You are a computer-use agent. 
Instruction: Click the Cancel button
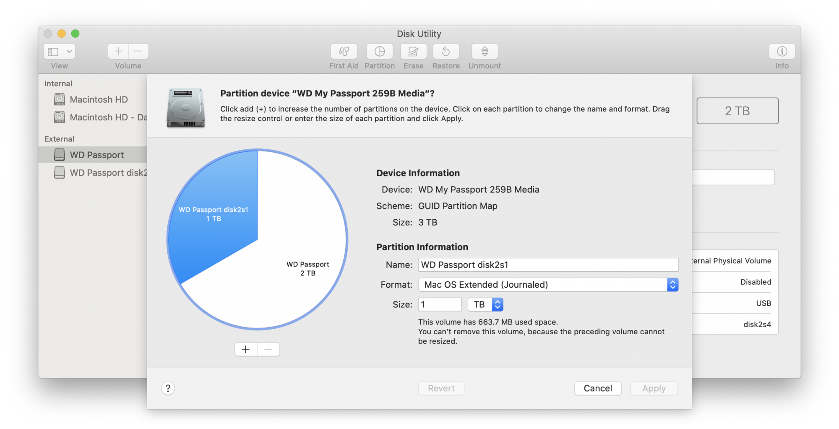598,388
